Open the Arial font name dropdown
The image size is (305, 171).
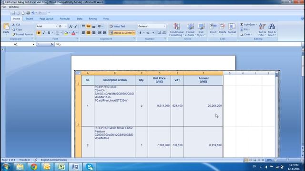pyautogui.click(x=56, y=26)
